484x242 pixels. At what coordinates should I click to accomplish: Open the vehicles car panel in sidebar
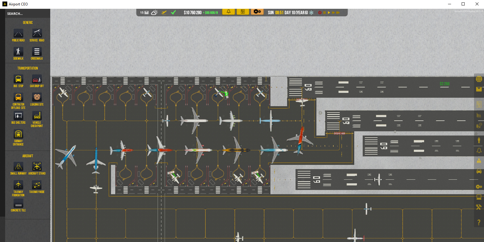point(479,172)
